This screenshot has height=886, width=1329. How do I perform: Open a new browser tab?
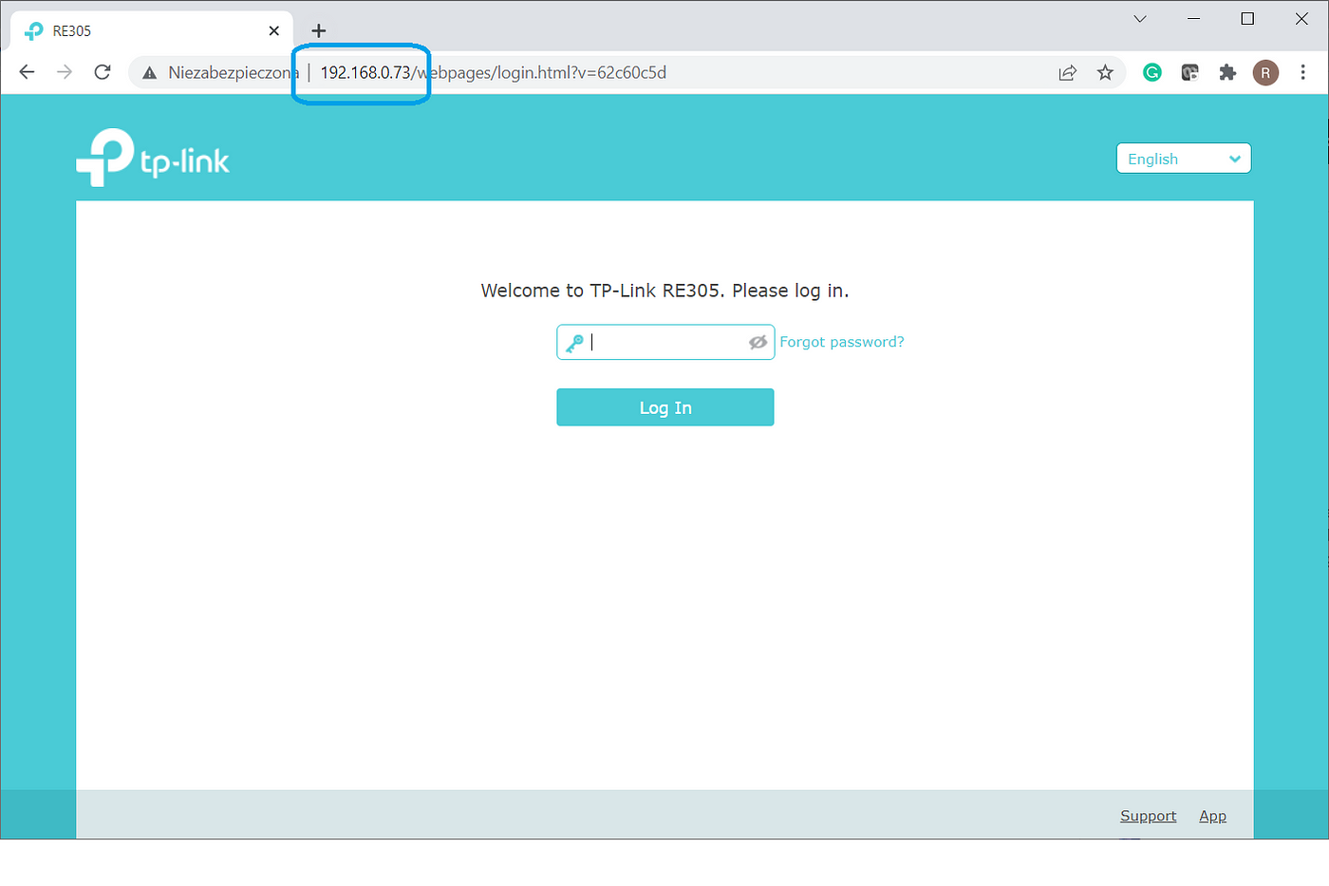click(319, 30)
